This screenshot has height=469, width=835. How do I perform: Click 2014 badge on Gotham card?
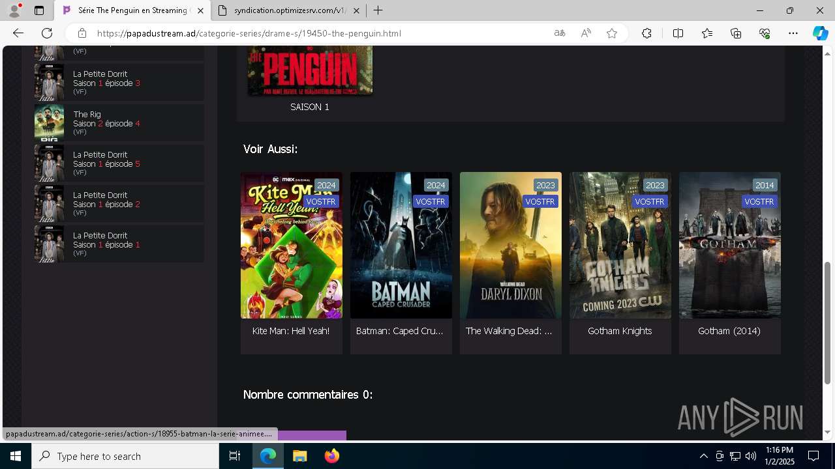coord(765,186)
